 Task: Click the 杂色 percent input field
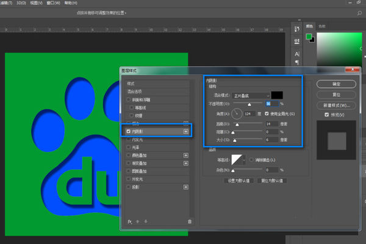coord(272,170)
